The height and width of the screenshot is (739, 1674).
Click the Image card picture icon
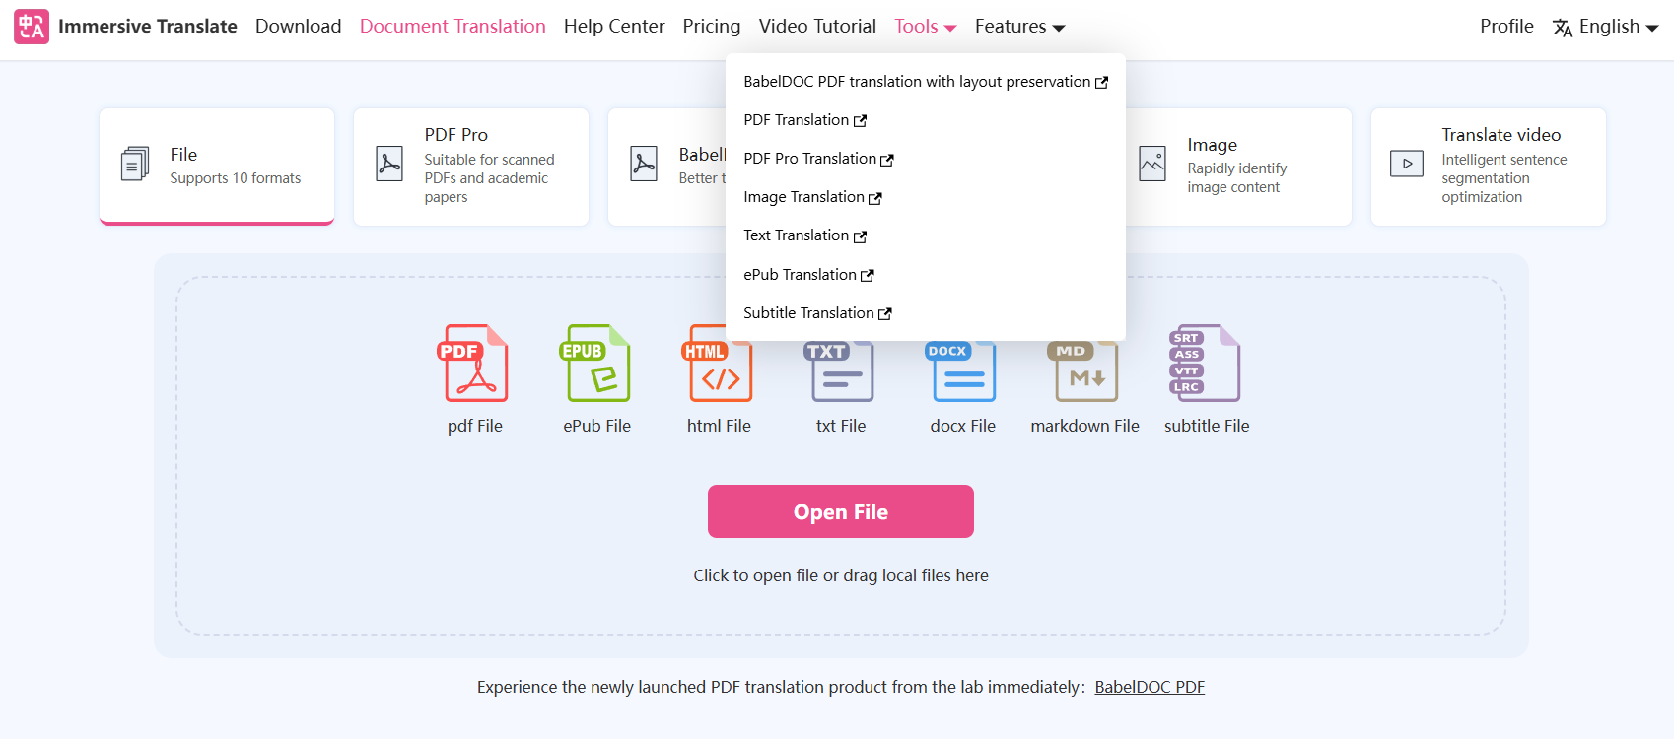tap(1151, 164)
